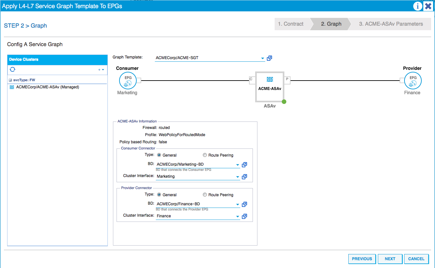435x268 pixels.
Task: Click the P provider connector box
Action: 288,80
